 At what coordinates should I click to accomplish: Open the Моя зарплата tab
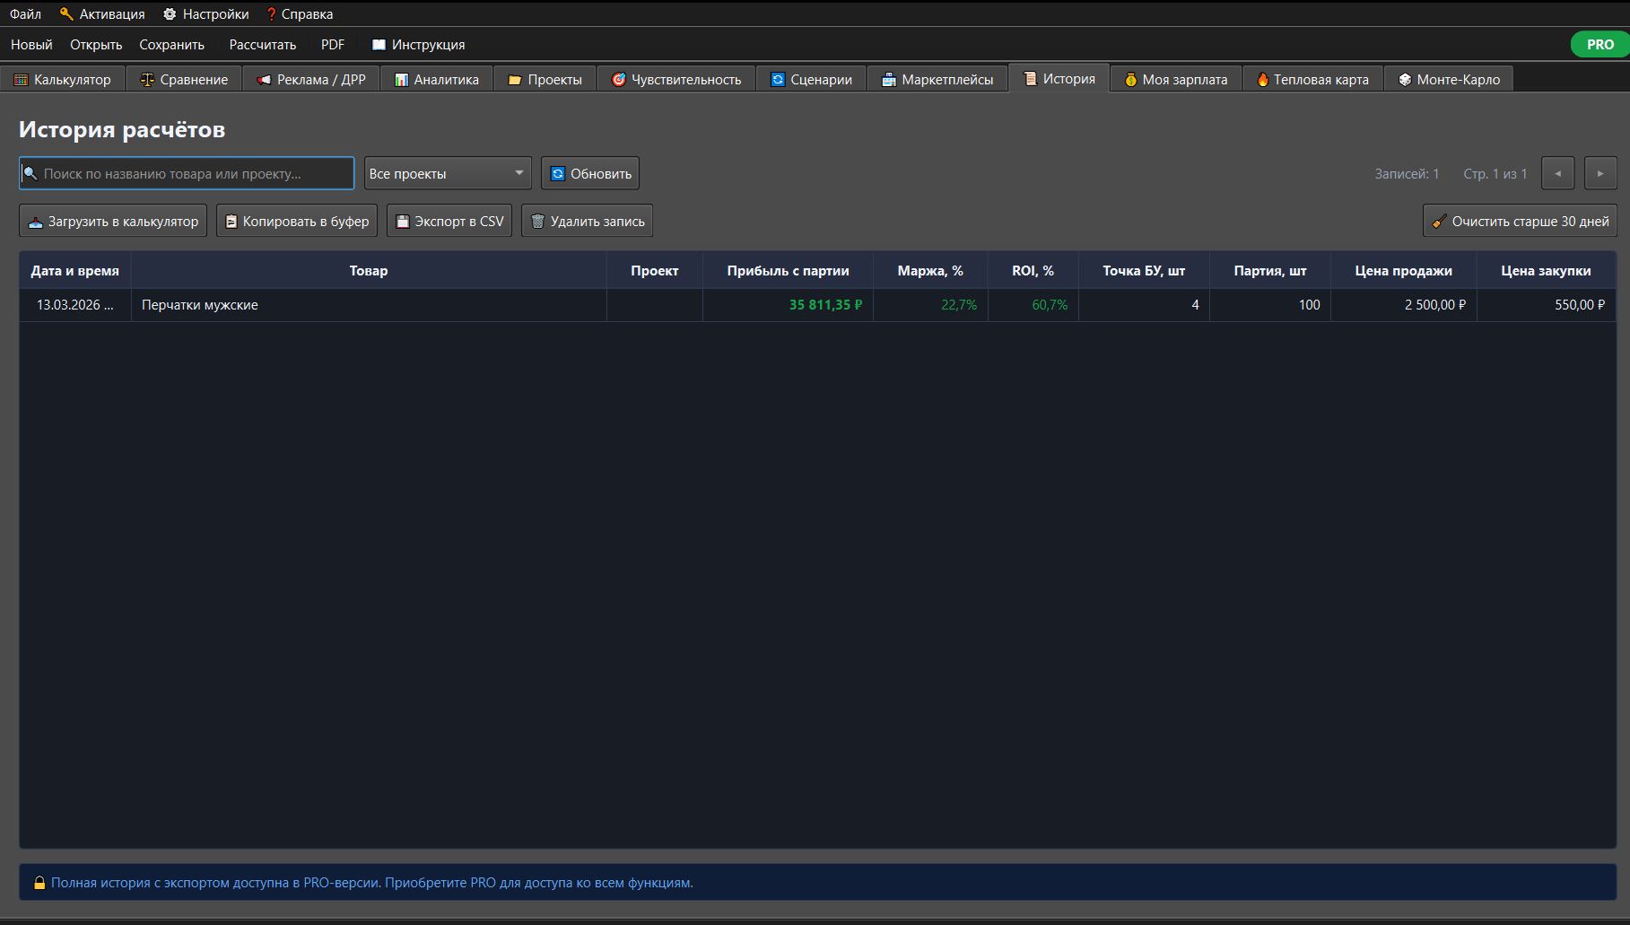(x=1176, y=79)
